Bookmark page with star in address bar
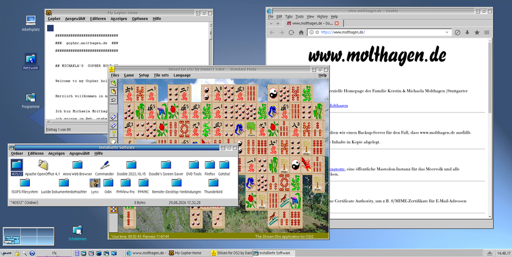Viewport: 512px width, 257px height. point(317,32)
